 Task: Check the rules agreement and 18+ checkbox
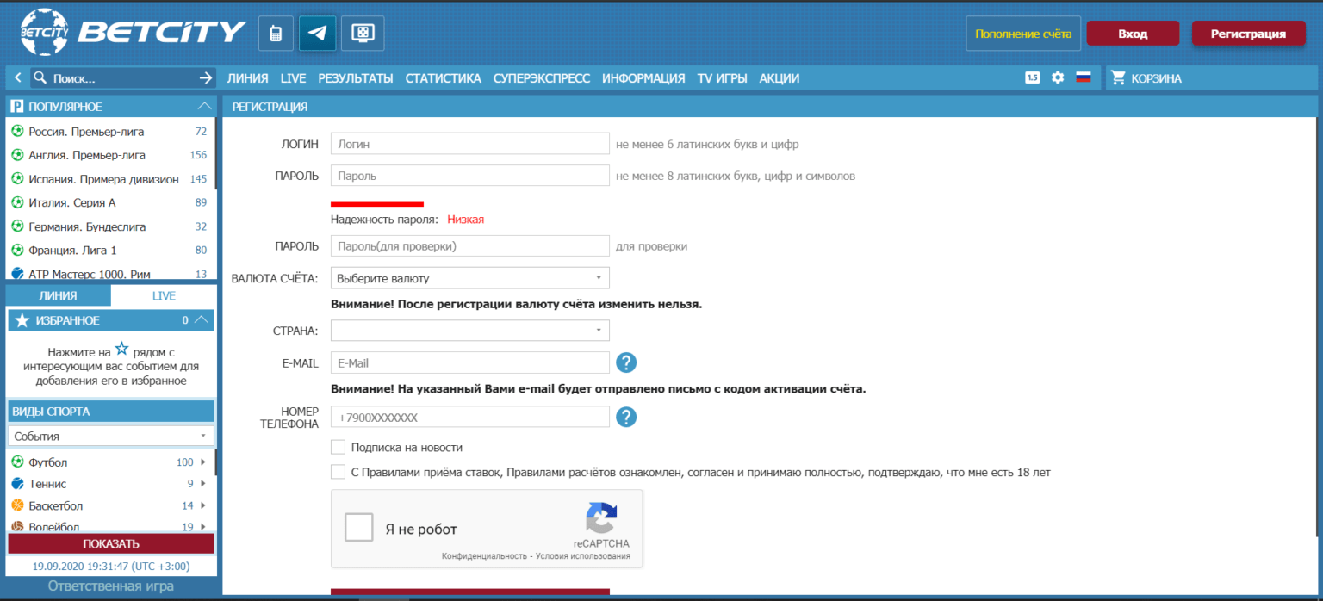click(x=339, y=472)
